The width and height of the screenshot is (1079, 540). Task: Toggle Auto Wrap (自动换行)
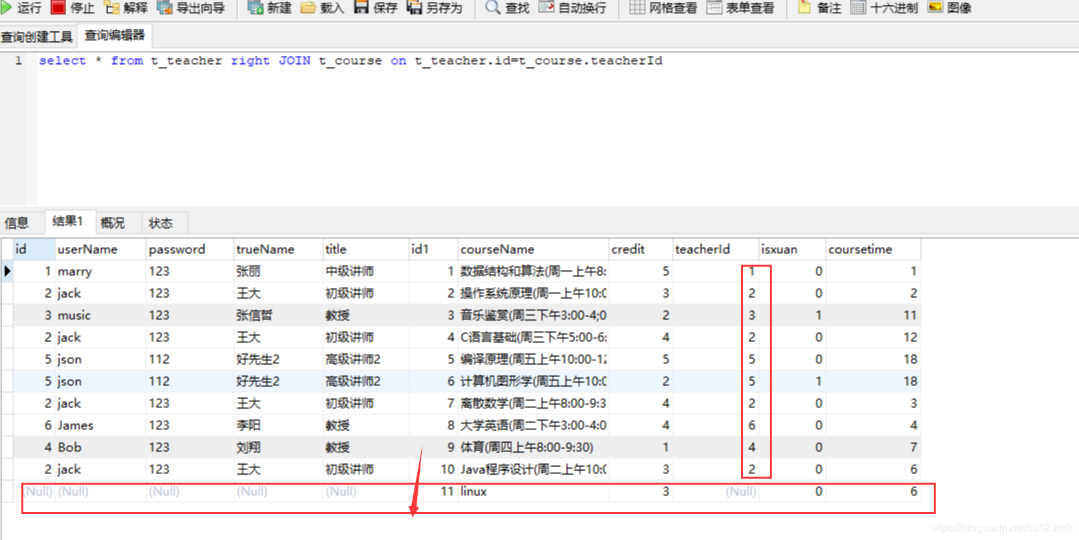pos(572,8)
